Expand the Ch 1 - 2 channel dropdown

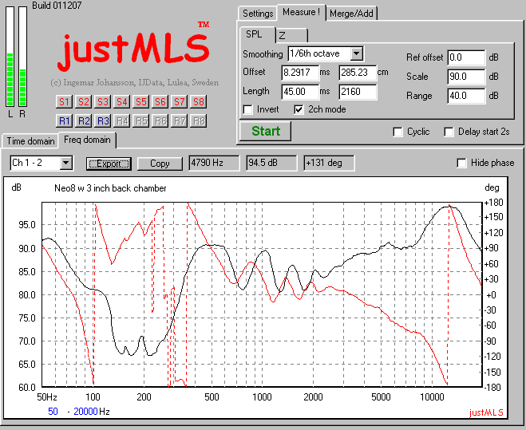66,164
